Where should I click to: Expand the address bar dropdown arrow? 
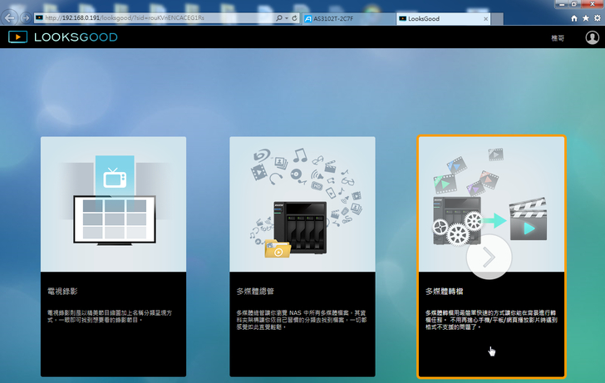click(x=286, y=17)
